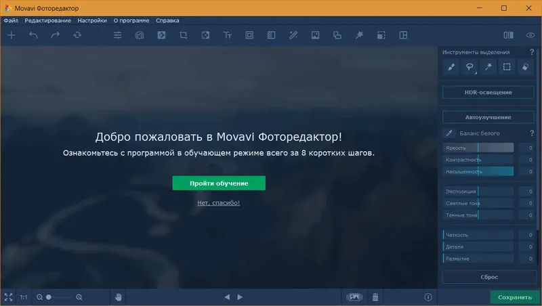Open the insert picture tool icon
This screenshot has height=306, width=542.
315,35
